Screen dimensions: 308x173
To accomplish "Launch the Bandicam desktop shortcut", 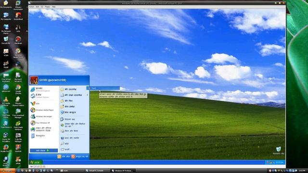I will point(18,40).
